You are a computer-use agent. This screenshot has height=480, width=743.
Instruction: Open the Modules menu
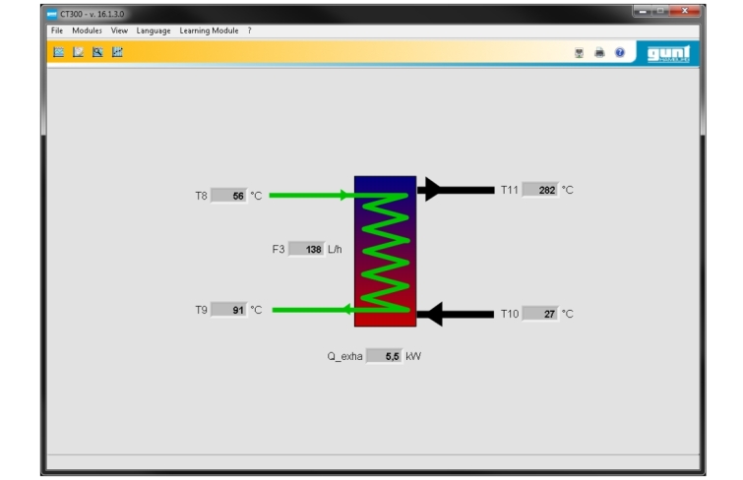point(87,30)
